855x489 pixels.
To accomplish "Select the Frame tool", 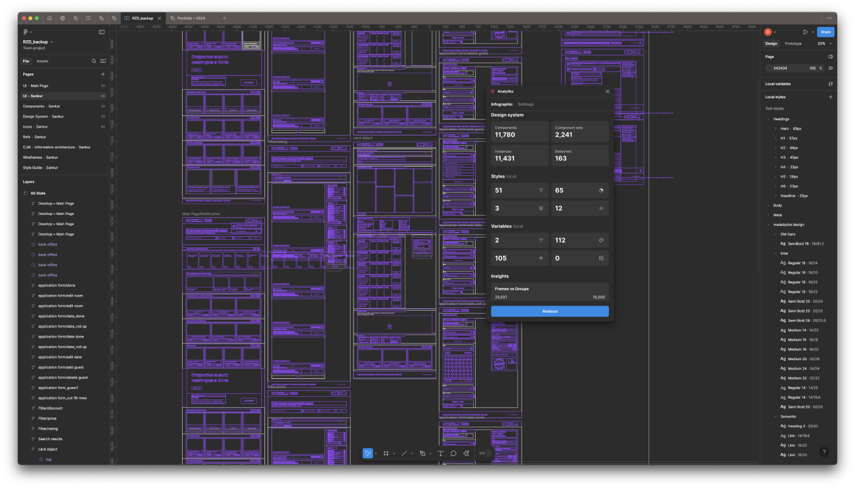I will (386, 453).
